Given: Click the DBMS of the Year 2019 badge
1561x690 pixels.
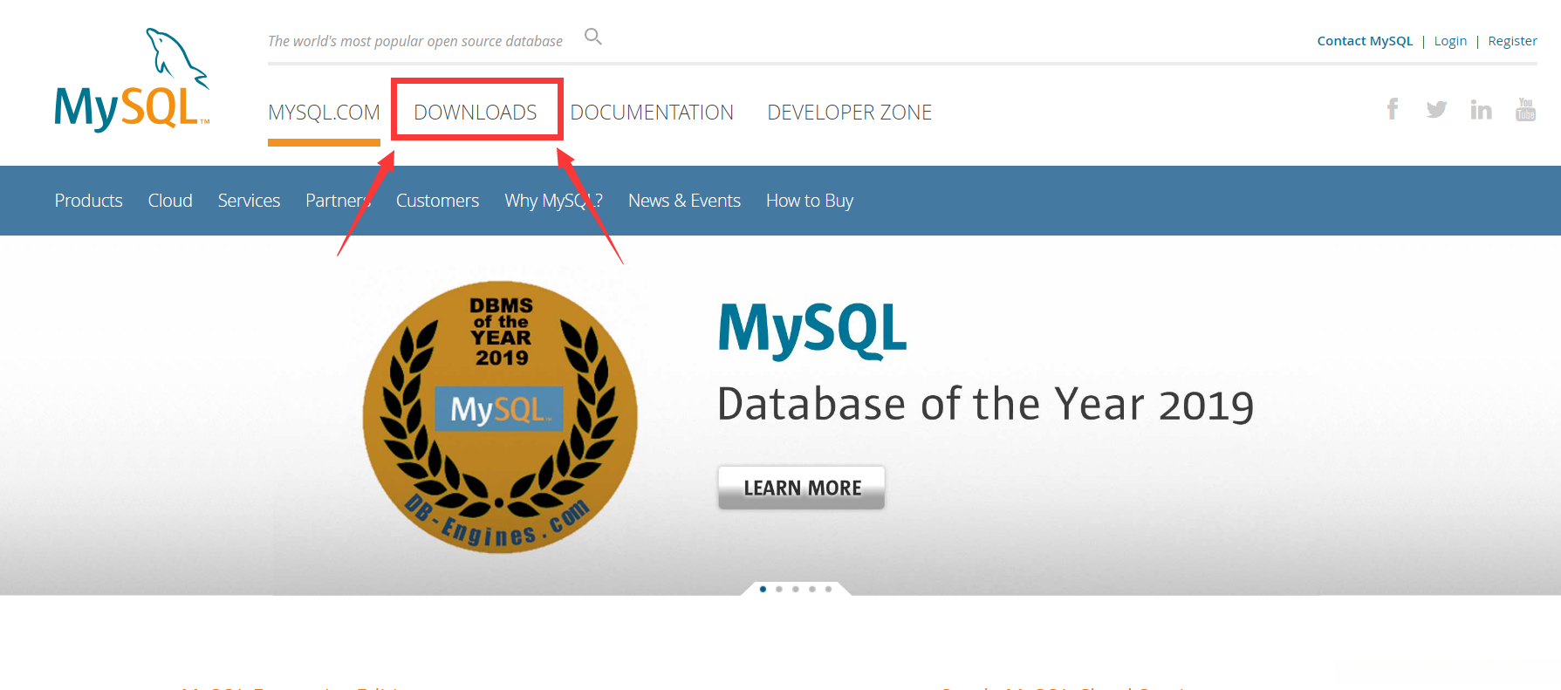Looking at the screenshot, I should click(500, 417).
